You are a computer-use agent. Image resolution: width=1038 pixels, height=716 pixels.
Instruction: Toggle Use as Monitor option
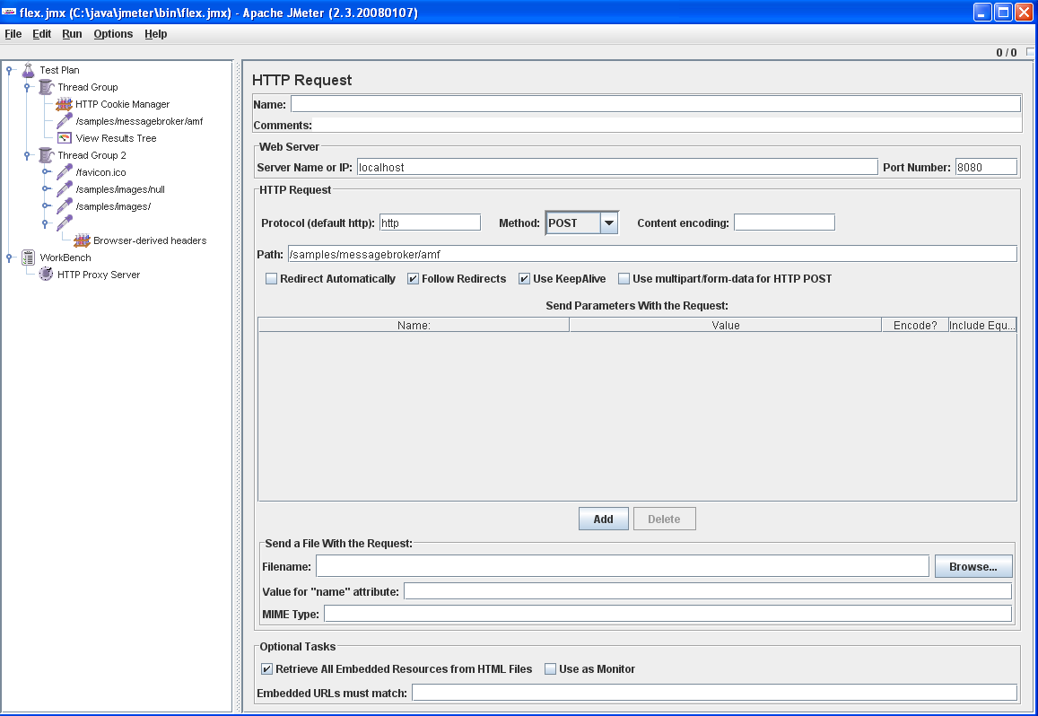(x=552, y=668)
